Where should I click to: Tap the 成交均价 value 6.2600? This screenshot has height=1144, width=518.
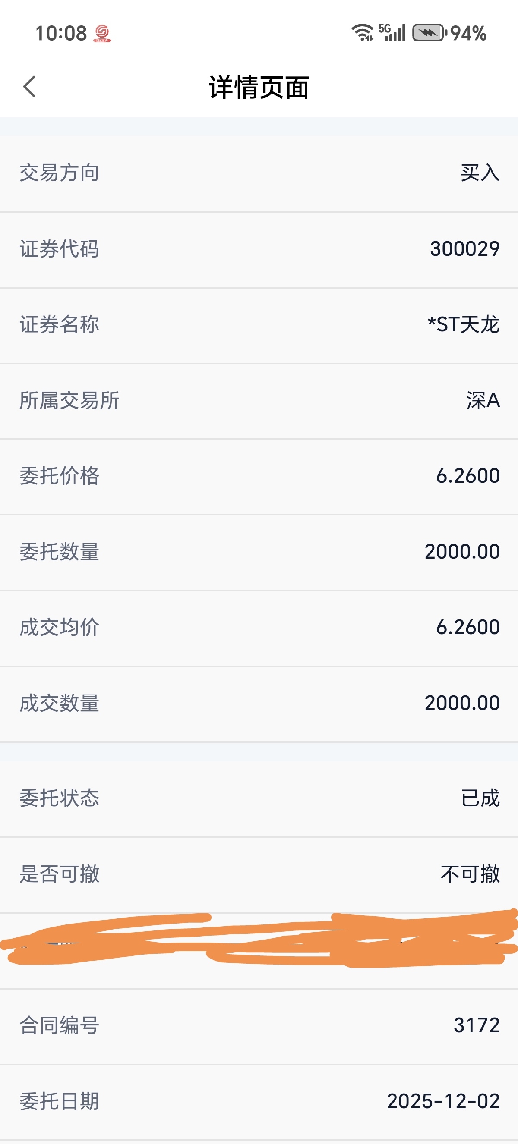(467, 628)
